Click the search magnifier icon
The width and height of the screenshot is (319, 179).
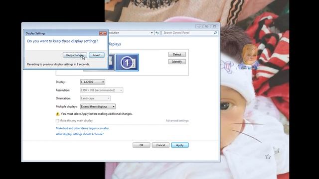[x=215, y=33]
